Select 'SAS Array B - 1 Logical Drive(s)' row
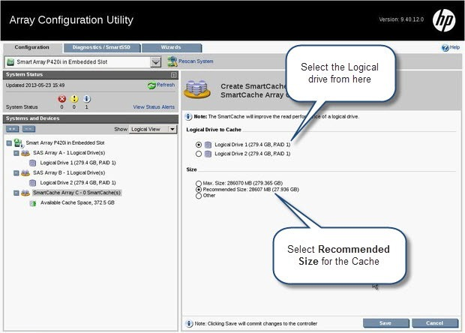The height and width of the screenshot is (333, 465). coord(69,173)
